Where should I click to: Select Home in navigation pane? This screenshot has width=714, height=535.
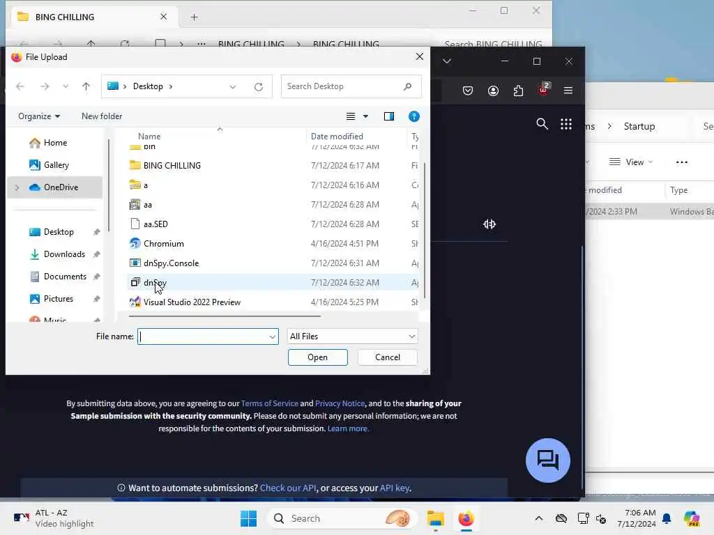click(x=55, y=143)
